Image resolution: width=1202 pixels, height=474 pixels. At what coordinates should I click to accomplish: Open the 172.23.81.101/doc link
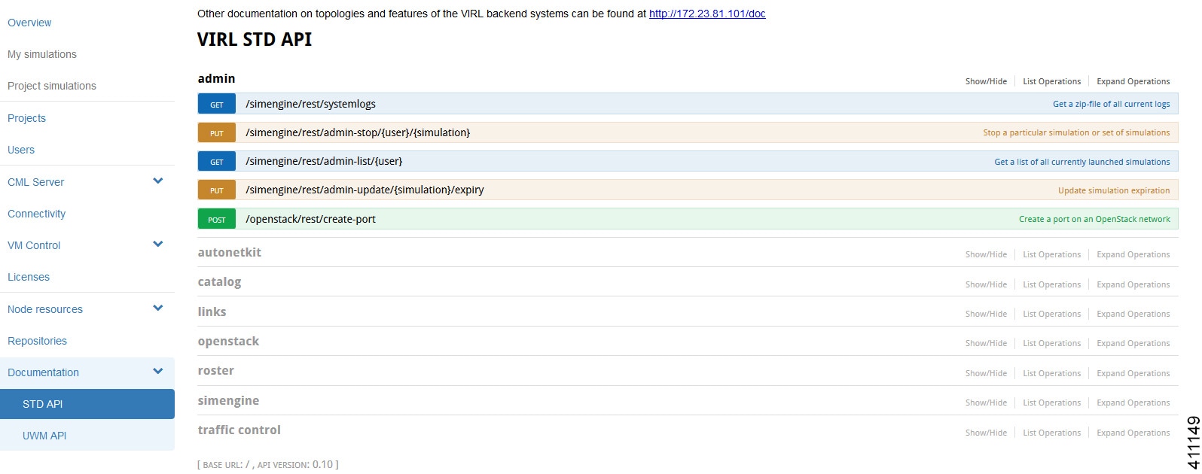pos(707,14)
